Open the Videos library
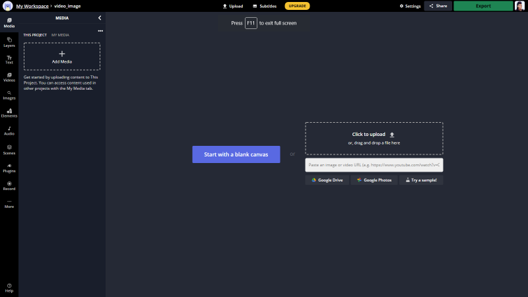The width and height of the screenshot is (528, 297). point(9,77)
